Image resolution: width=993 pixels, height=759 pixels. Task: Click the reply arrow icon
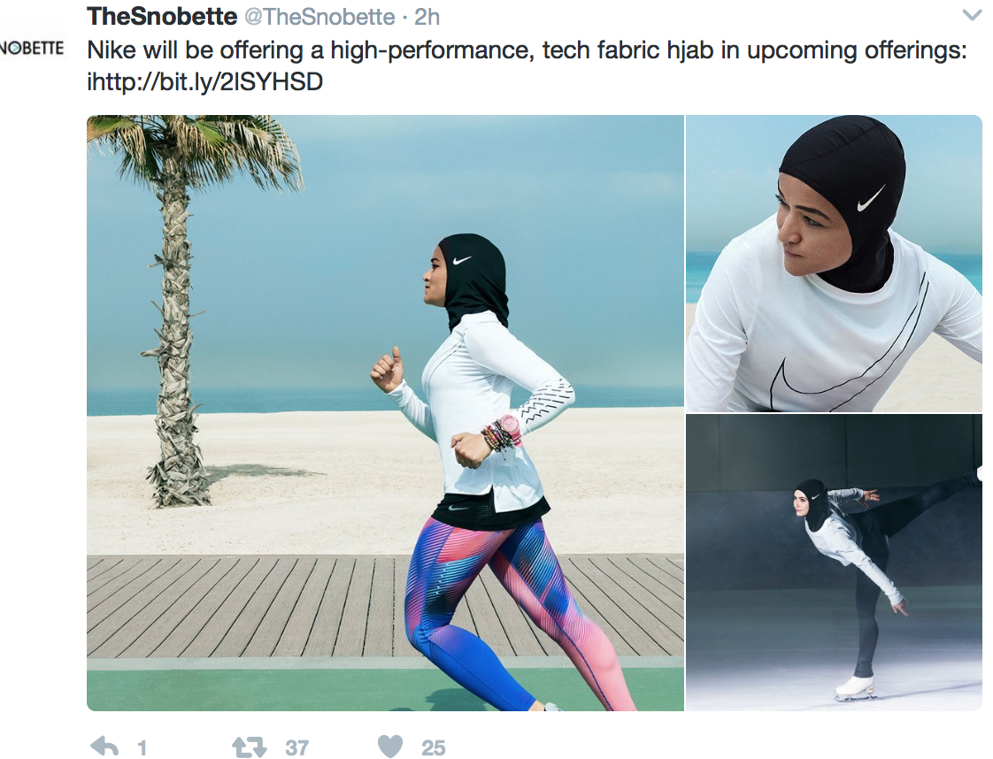click(x=104, y=747)
